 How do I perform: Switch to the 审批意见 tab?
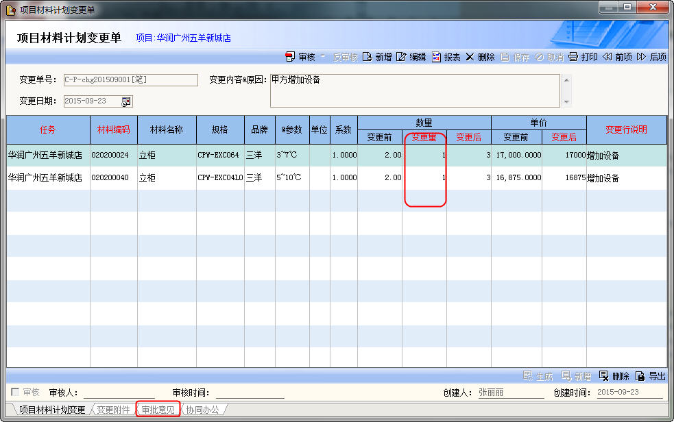click(158, 410)
